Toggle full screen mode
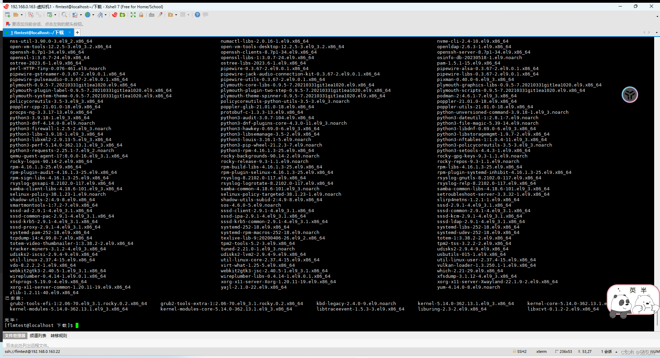 pyautogui.click(x=133, y=15)
